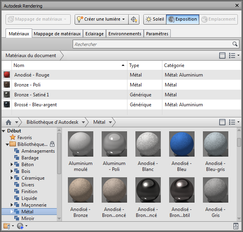The width and height of the screenshot is (243, 232).
Task: Select the Liquide category
Action: pos(26,198)
